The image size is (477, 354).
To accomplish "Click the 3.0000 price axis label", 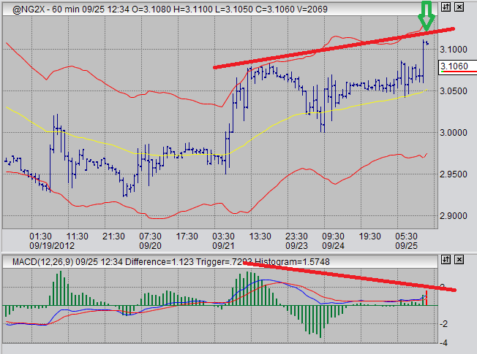I will click(454, 133).
